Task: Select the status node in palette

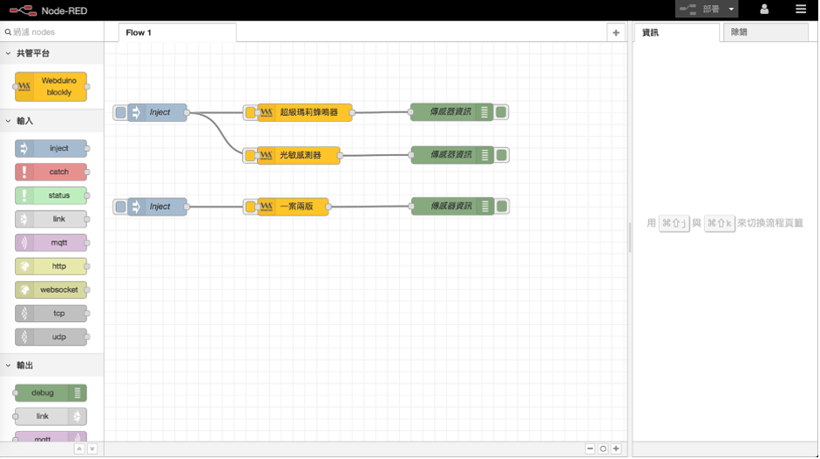Action: (x=51, y=195)
